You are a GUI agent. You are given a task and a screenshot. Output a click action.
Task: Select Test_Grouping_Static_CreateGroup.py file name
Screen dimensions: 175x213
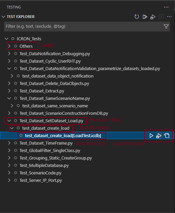(56, 158)
